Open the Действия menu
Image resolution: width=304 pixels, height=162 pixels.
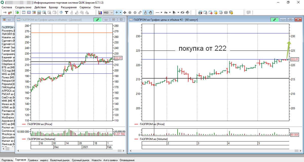(40, 7)
